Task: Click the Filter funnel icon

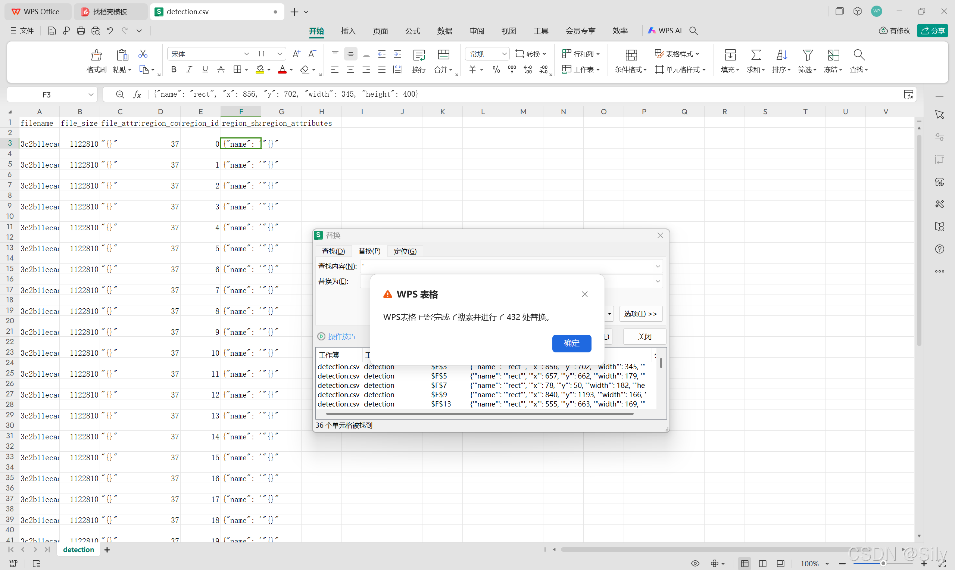Action: (807, 55)
